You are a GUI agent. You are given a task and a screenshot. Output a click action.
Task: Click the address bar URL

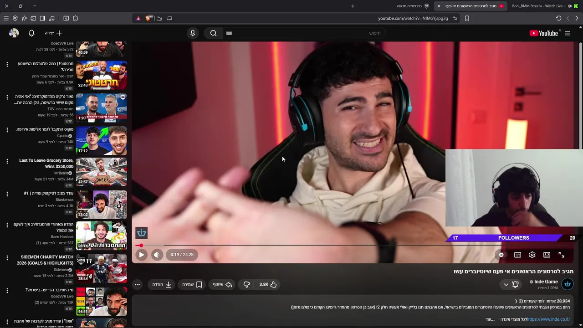point(413,18)
